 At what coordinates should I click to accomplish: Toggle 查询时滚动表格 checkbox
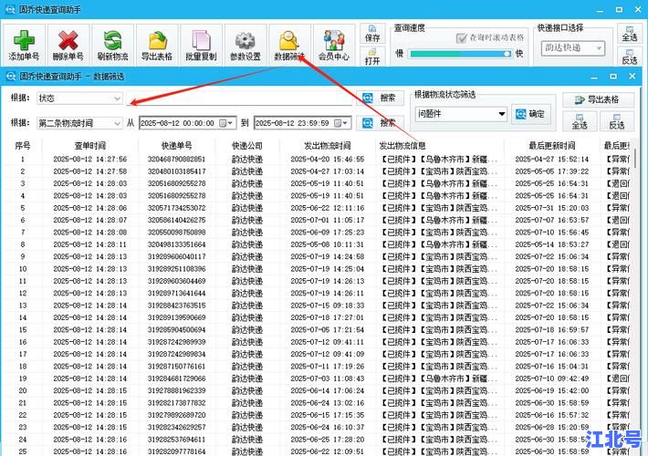pyautogui.click(x=461, y=38)
